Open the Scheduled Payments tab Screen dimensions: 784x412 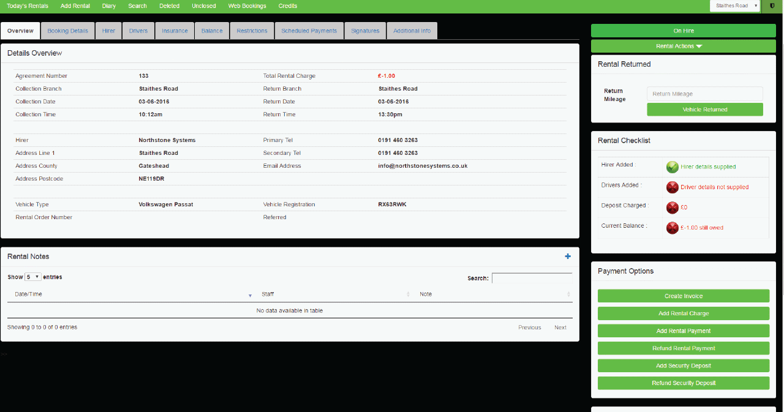(x=309, y=31)
